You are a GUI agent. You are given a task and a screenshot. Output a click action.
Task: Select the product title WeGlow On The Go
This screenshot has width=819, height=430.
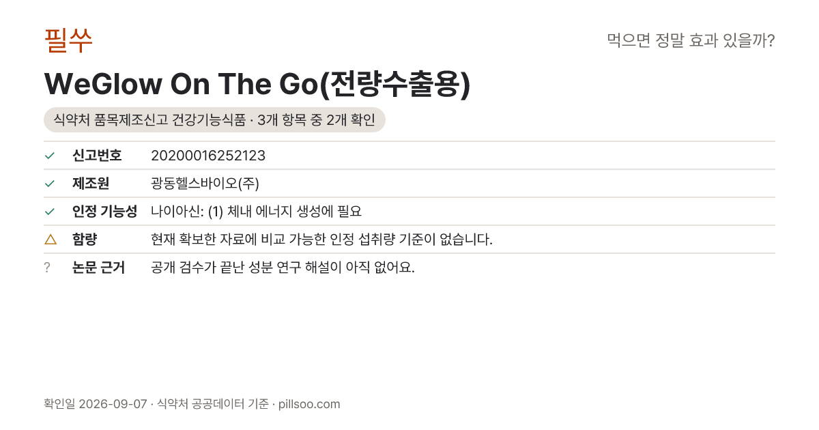click(257, 84)
